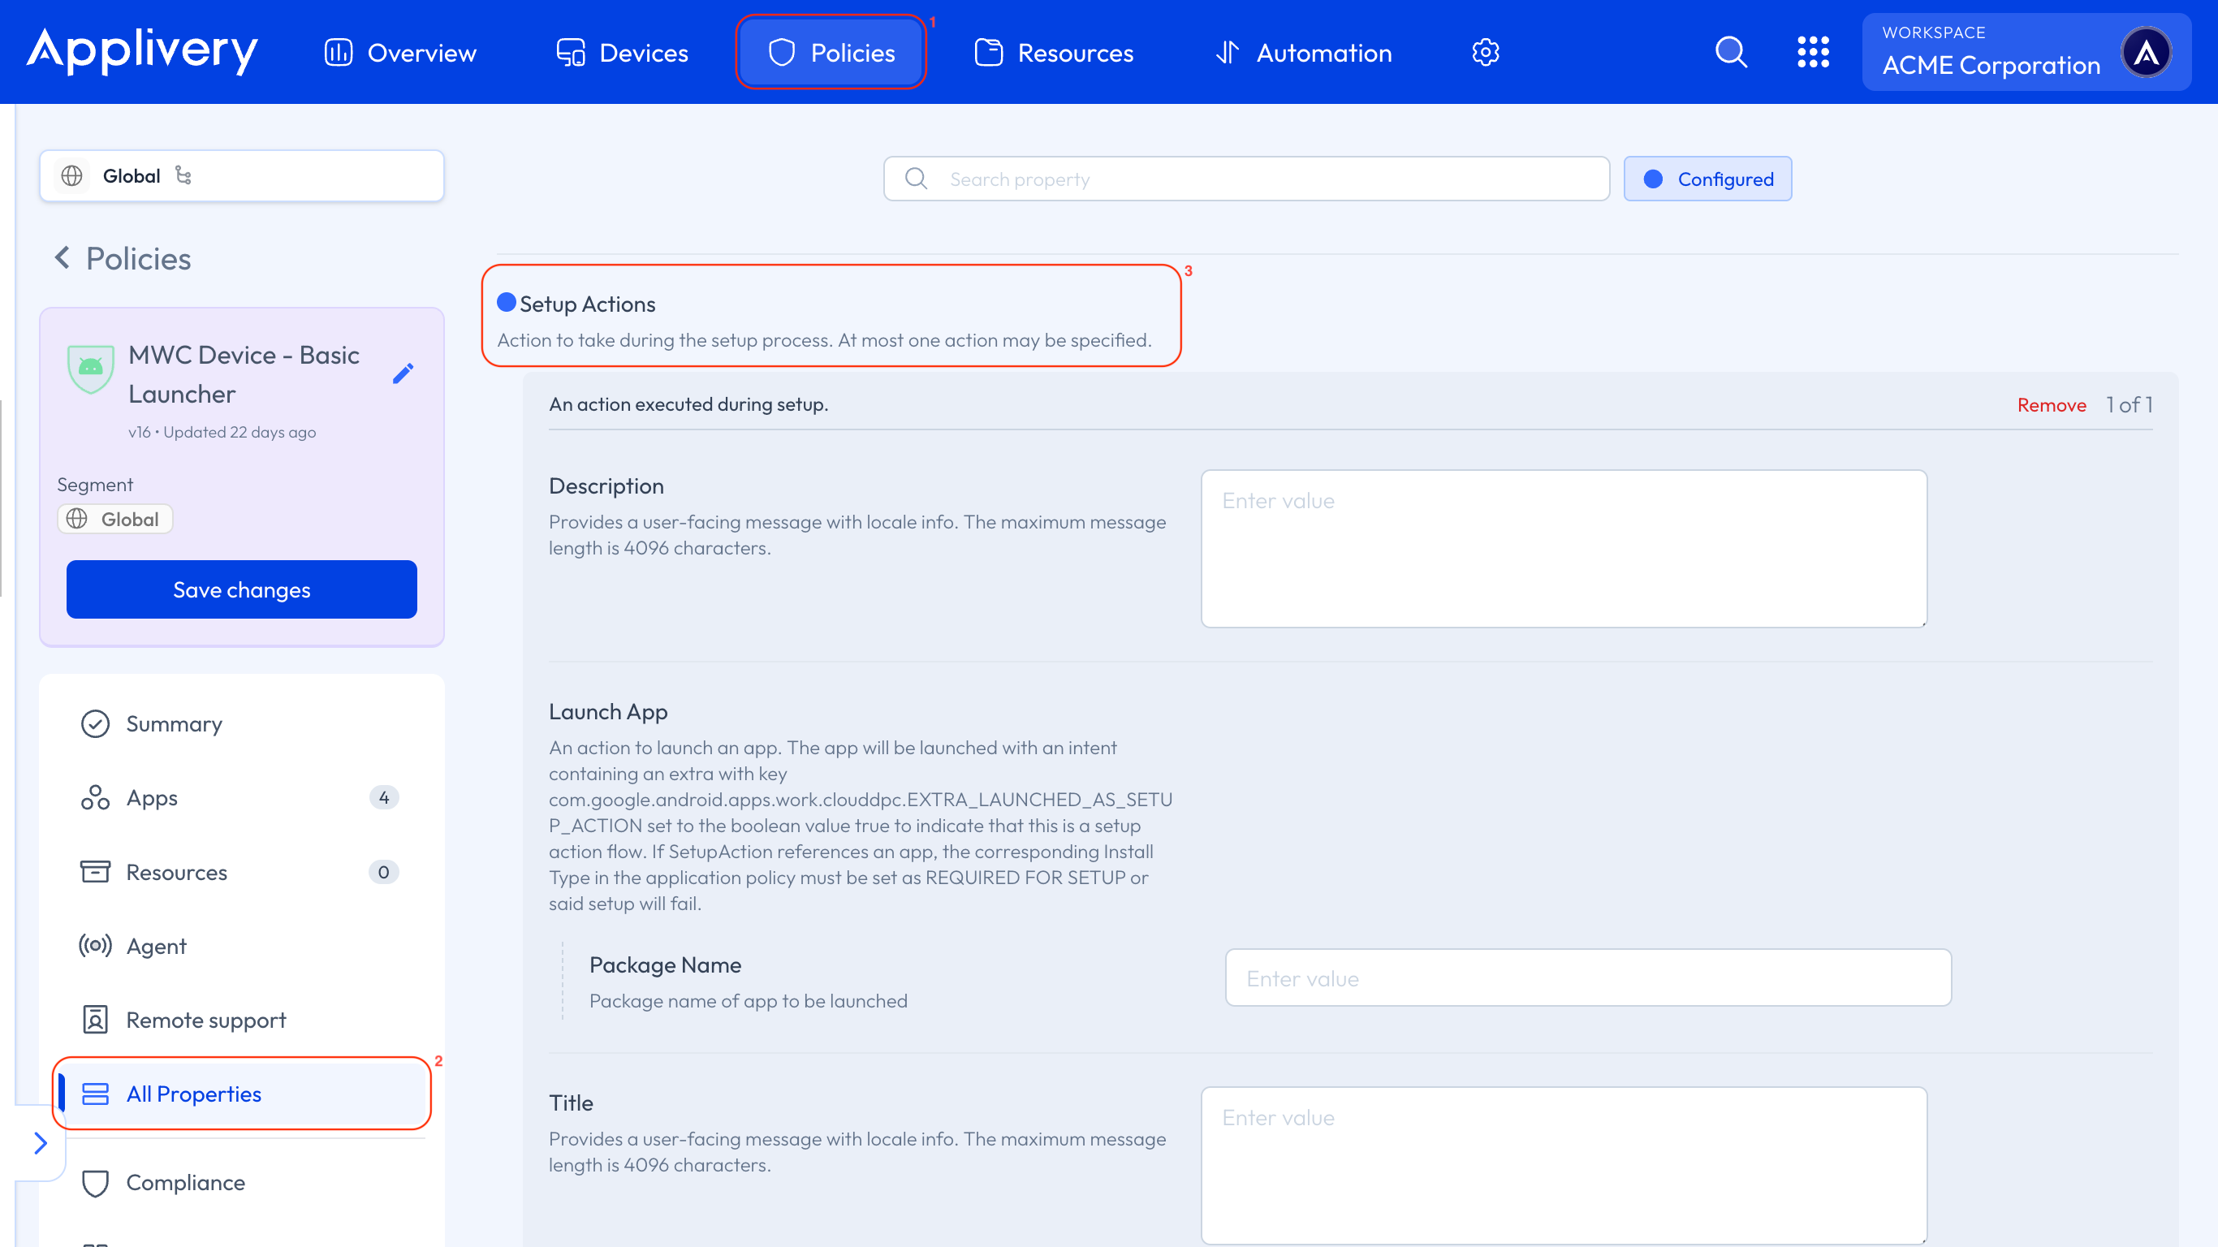Open Overview using its chart icon

(338, 52)
